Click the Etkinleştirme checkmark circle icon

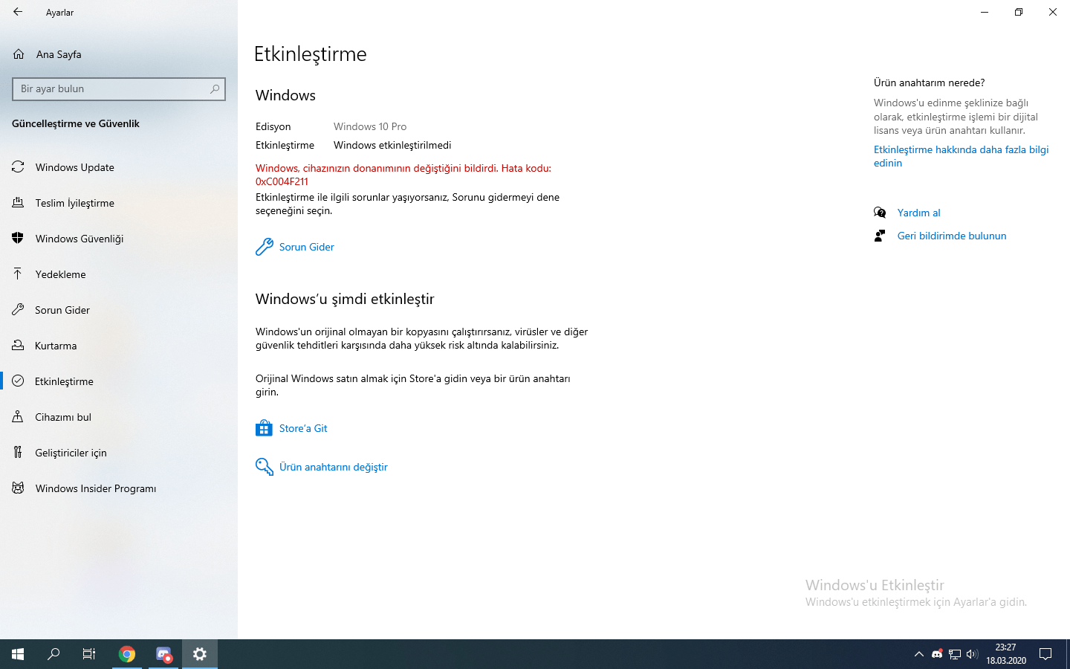click(x=18, y=381)
